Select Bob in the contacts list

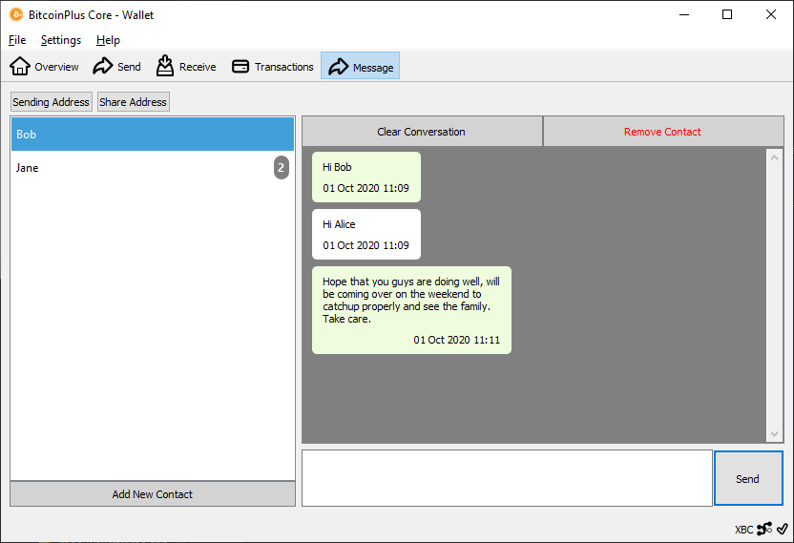coord(153,135)
